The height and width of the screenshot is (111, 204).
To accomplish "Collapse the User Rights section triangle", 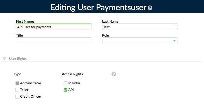I will pyautogui.click(x=4, y=59).
